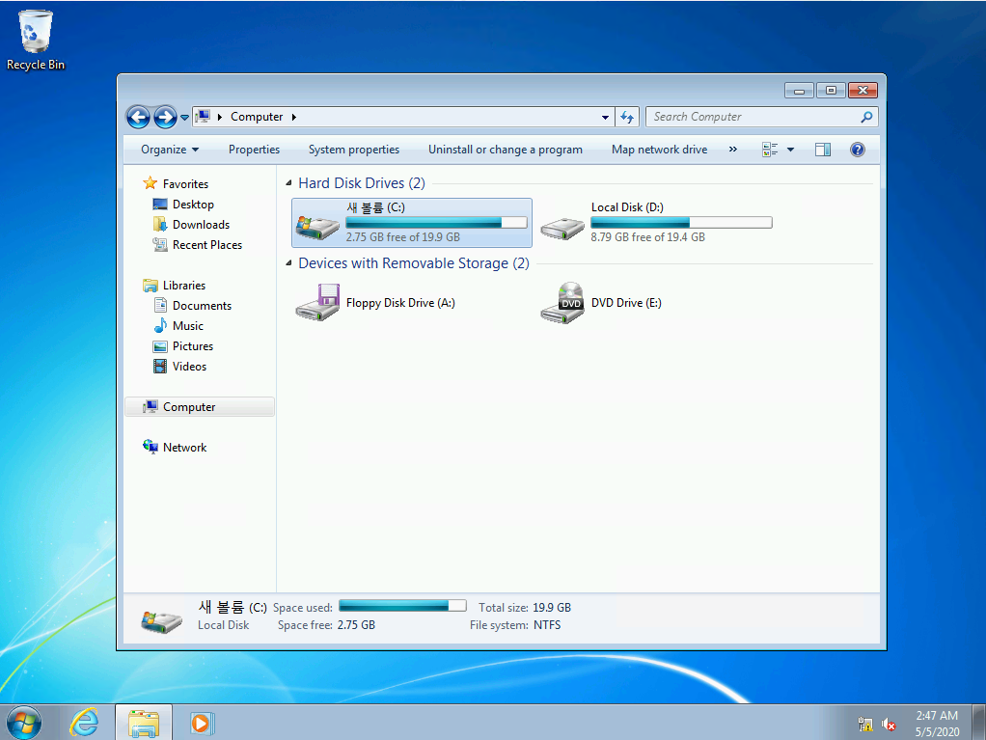The height and width of the screenshot is (740, 986).
Task: Open Windows Media Player from taskbar
Action: (202, 723)
